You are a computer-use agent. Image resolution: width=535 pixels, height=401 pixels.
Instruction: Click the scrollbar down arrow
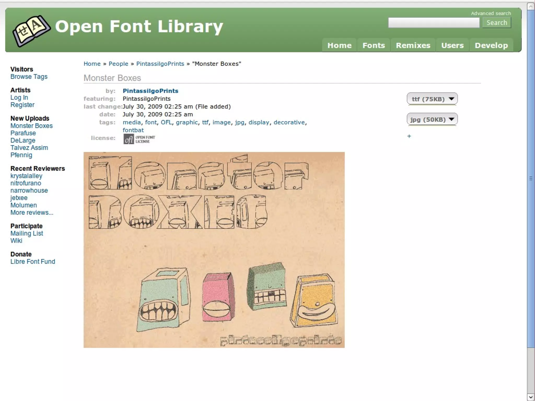tap(531, 397)
